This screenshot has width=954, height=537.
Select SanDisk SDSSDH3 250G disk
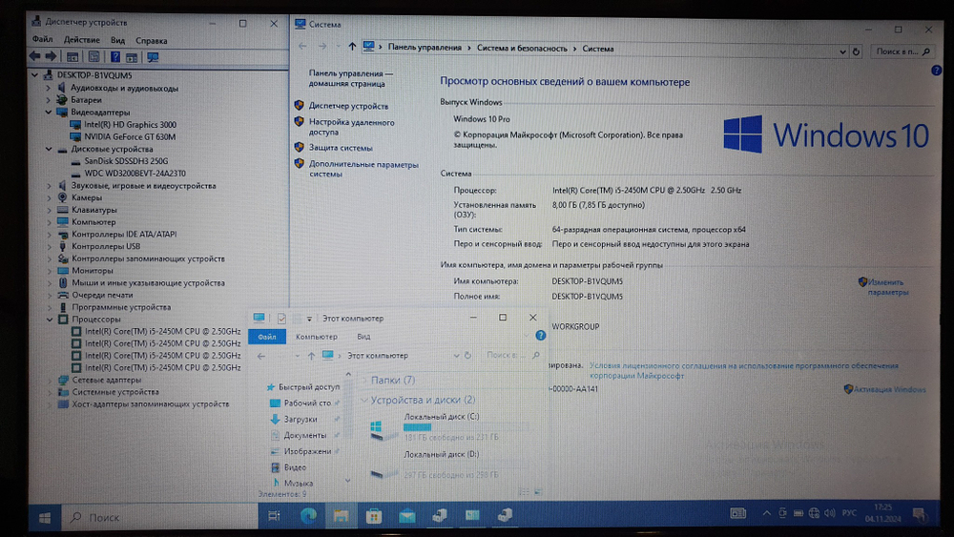(126, 161)
